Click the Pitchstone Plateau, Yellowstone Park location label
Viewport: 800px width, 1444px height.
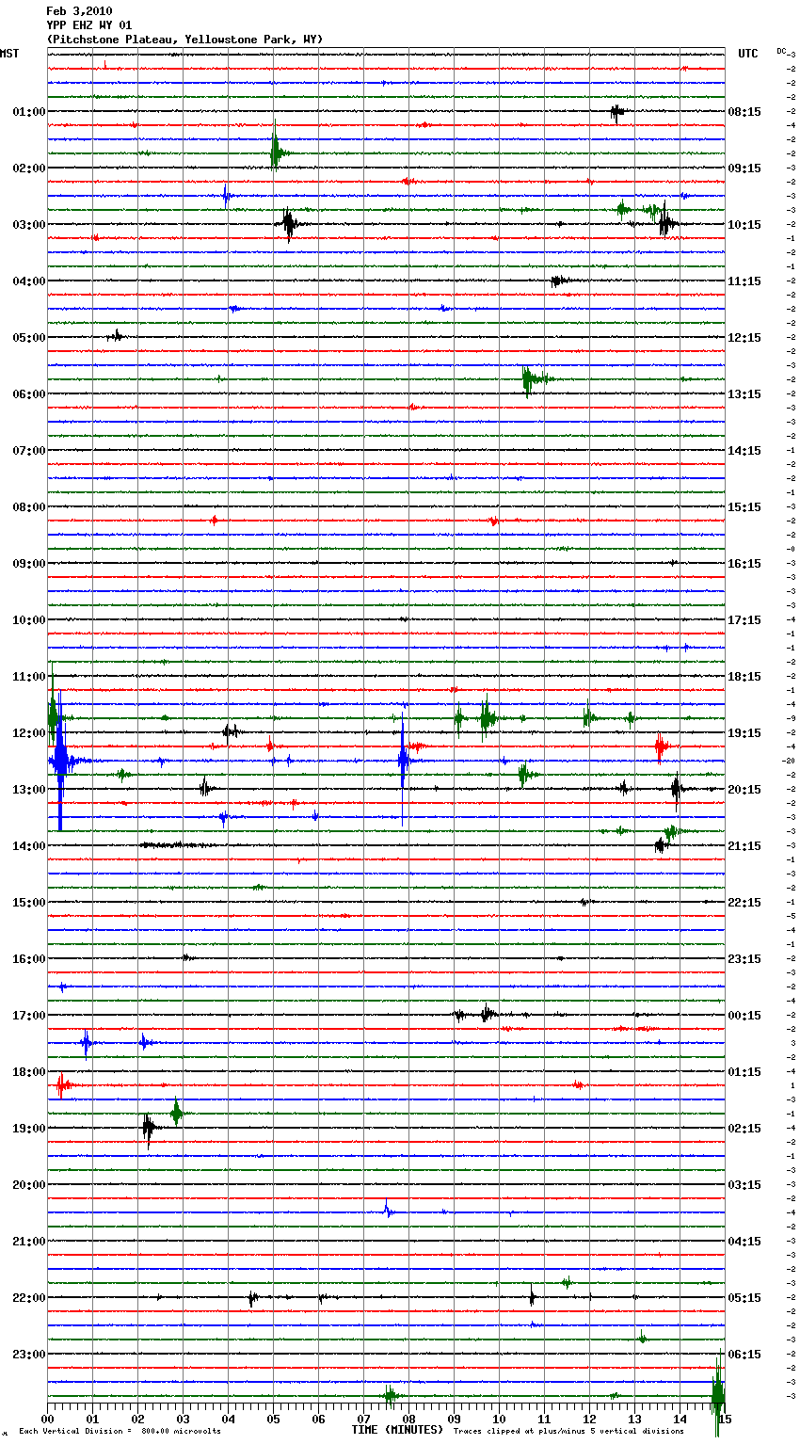coord(184,40)
